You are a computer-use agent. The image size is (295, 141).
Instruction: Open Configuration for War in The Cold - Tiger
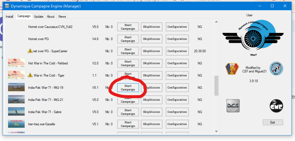tap(177, 75)
